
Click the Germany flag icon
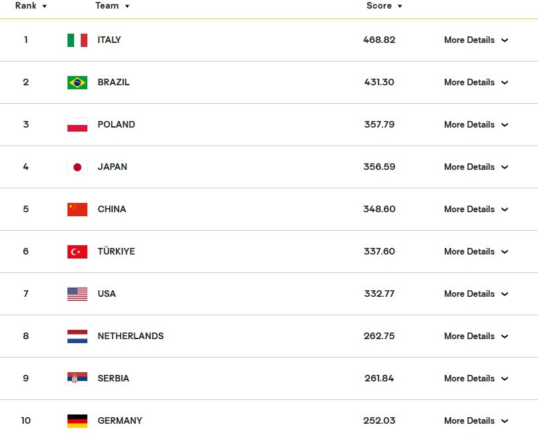tap(77, 421)
